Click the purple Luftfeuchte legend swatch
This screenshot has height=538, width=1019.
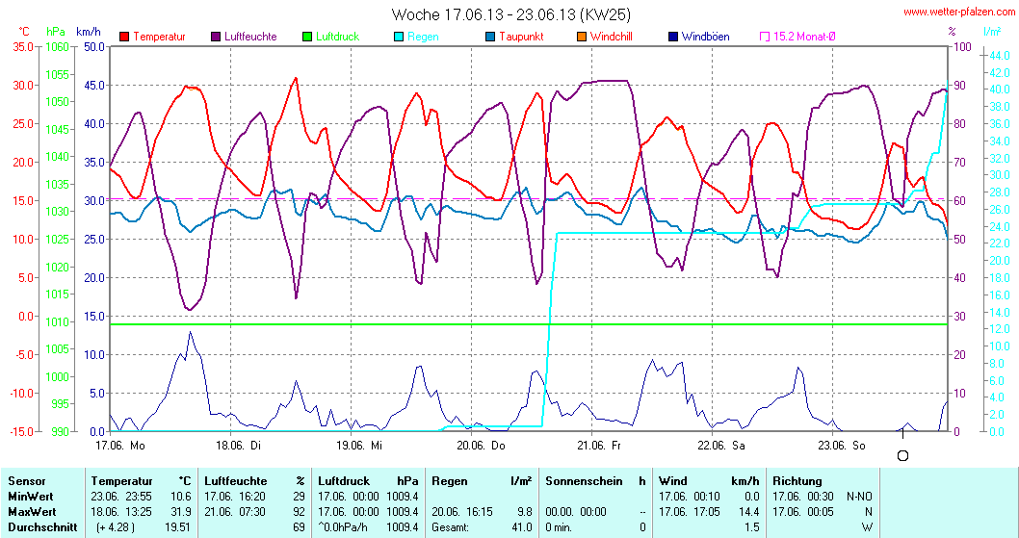click(216, 37)
